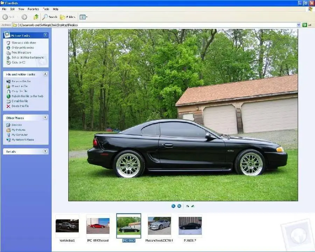Click Order prints online link
This screenshot has height=252, width=315.
[x=23, y=48]
